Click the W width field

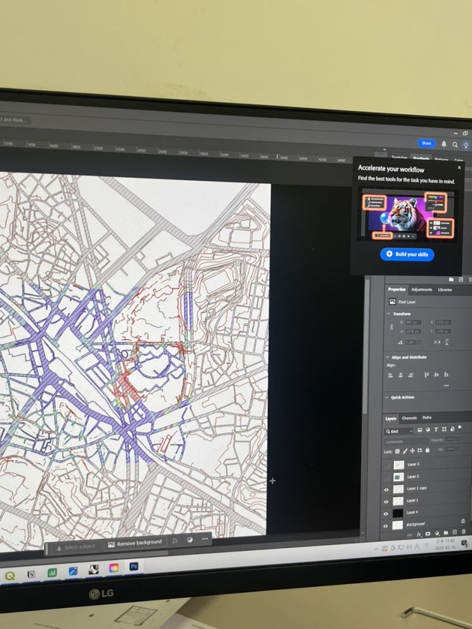pos(413,322)
